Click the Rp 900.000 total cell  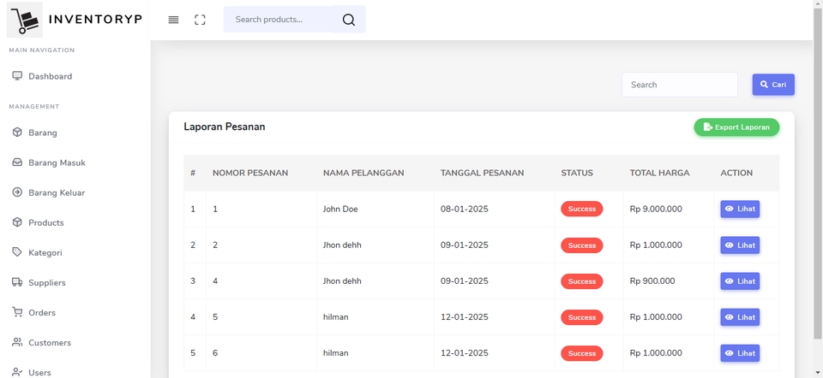(x=668, y=281)
